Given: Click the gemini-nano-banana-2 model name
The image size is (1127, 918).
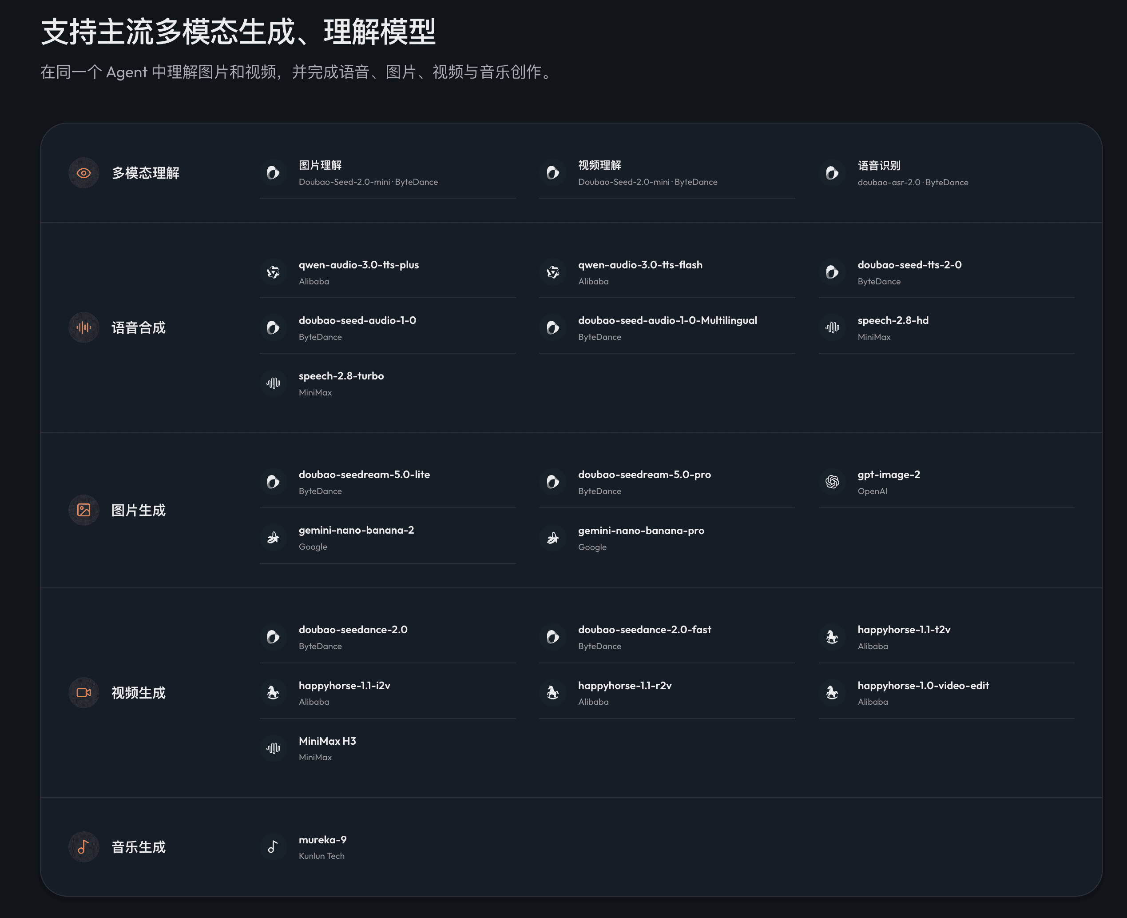Looking at the screenshot, I should click(357, 531).
